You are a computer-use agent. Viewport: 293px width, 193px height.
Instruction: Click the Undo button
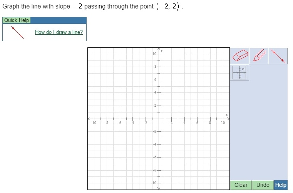[263, 185]
